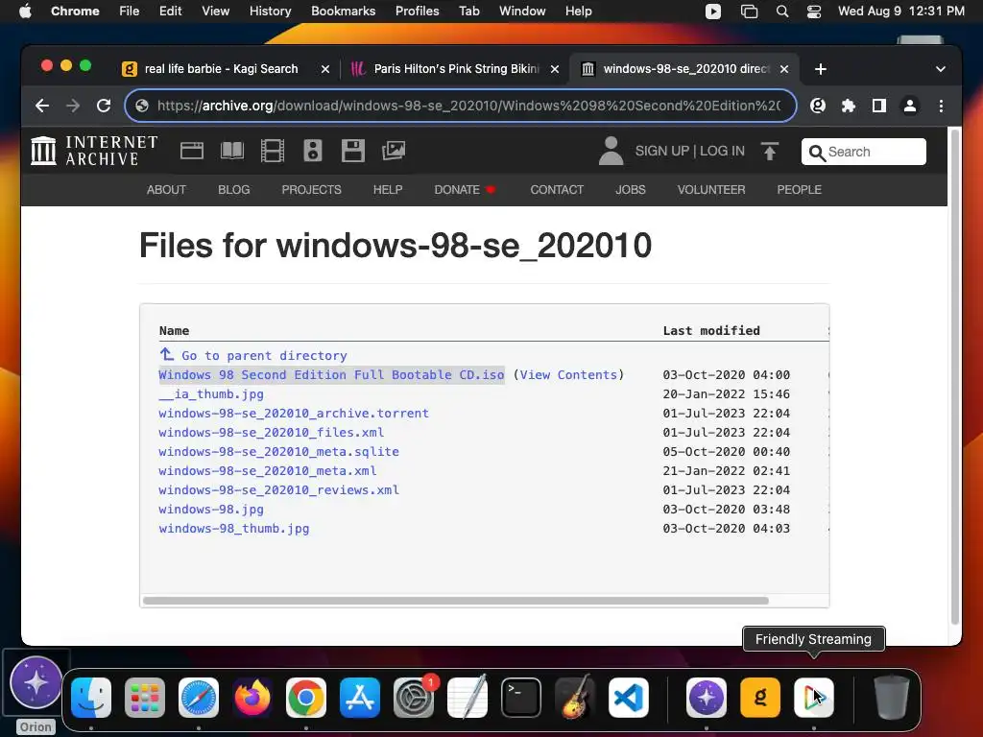Open the Trash in the Dock
The height and width of the screenshot is (737, 983).
[892, 698]
